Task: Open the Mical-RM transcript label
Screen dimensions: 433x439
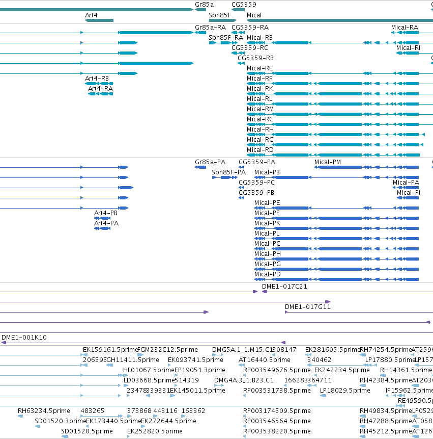Action: click(261, 109)
